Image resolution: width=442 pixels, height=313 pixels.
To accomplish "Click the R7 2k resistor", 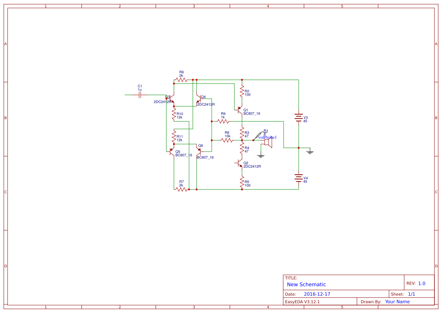I will click(x=181, y=189).
